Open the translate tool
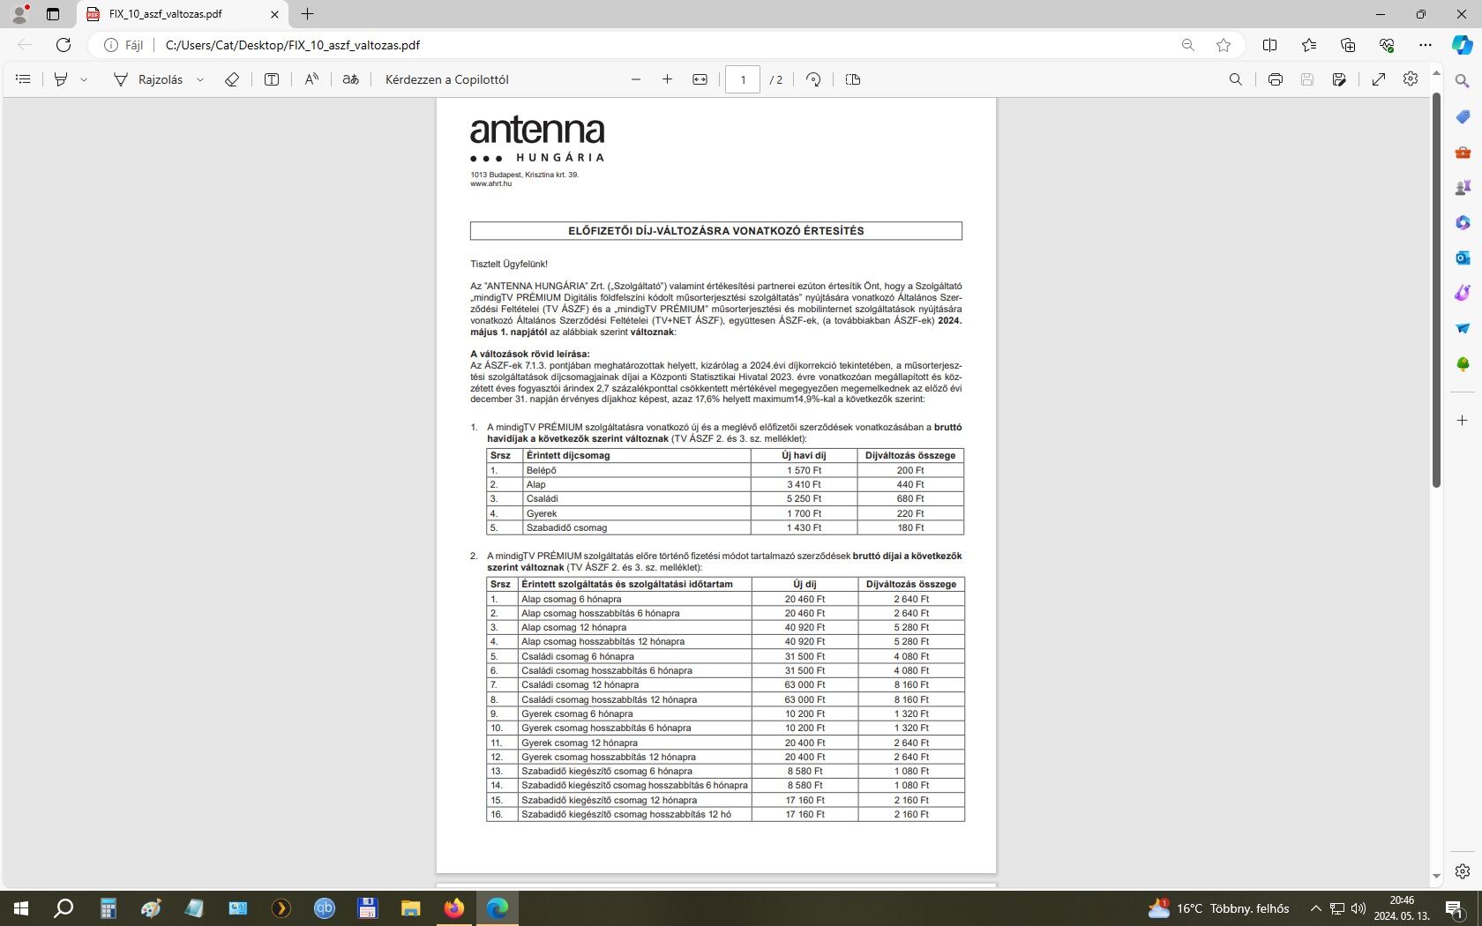 point(350,79)
